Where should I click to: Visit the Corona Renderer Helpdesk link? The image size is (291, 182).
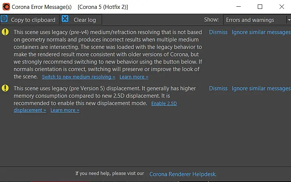coord(183,174)
